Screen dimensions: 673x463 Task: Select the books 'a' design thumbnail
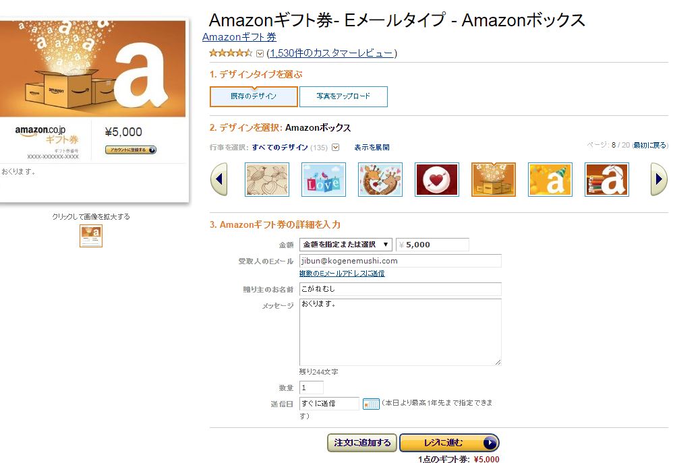[607, 179]
